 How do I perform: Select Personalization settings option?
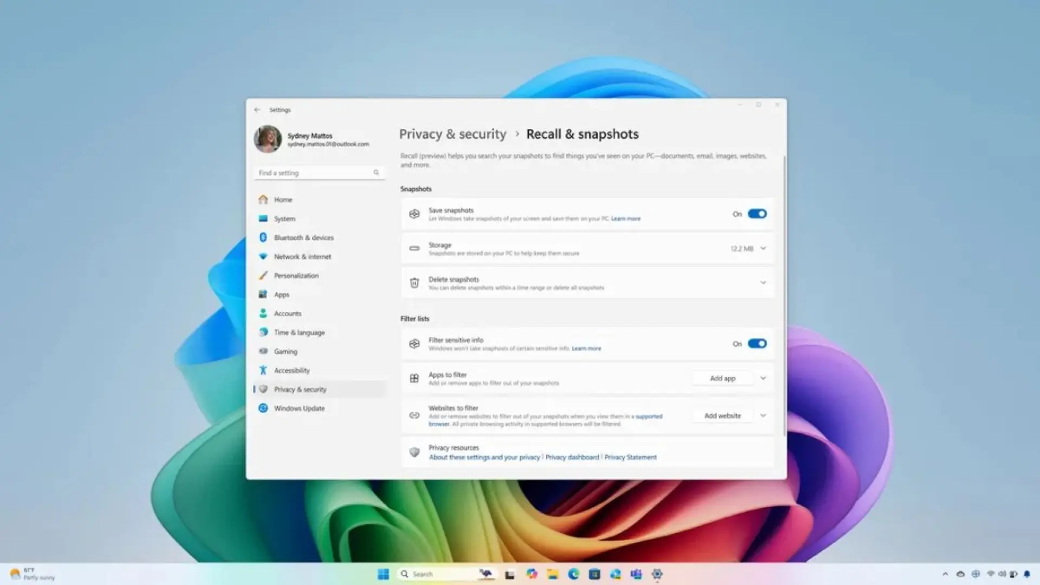click(x=296, y=275)
